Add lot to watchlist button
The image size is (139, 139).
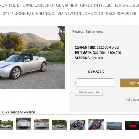(x=89, y=92)
